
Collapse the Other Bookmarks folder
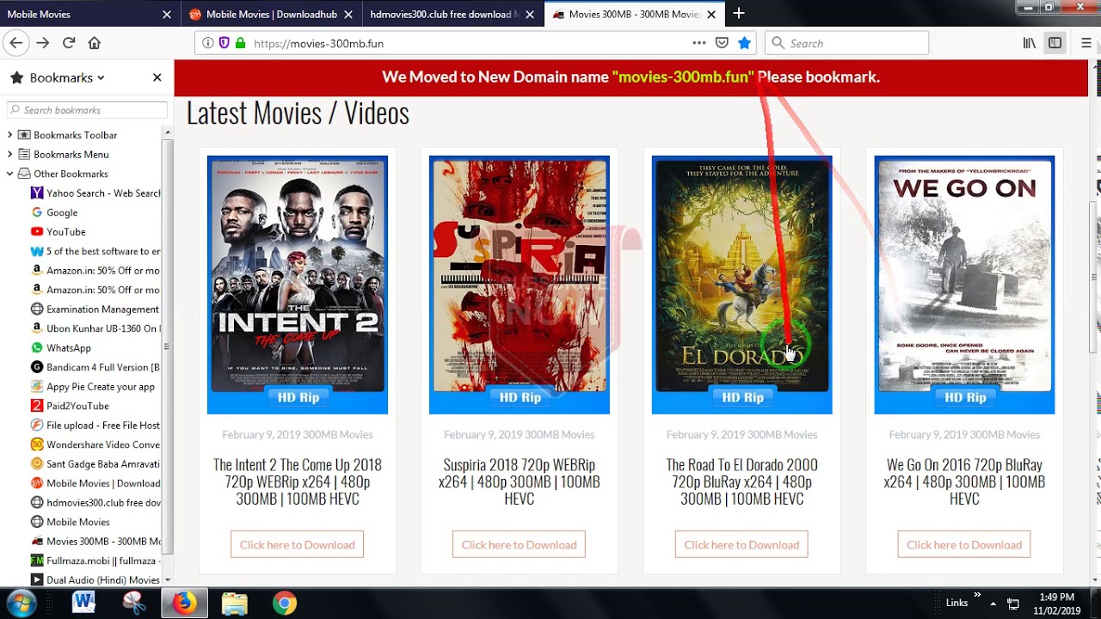coord(9,174)
